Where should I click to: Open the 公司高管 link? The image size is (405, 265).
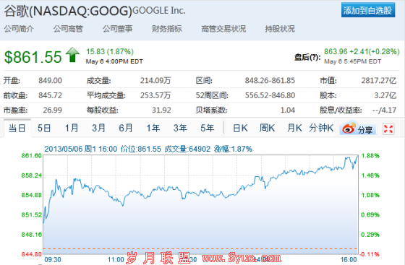[68, 29]
